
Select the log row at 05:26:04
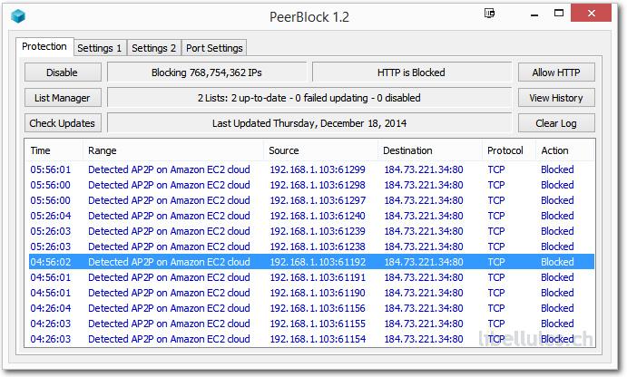(311, 216)
